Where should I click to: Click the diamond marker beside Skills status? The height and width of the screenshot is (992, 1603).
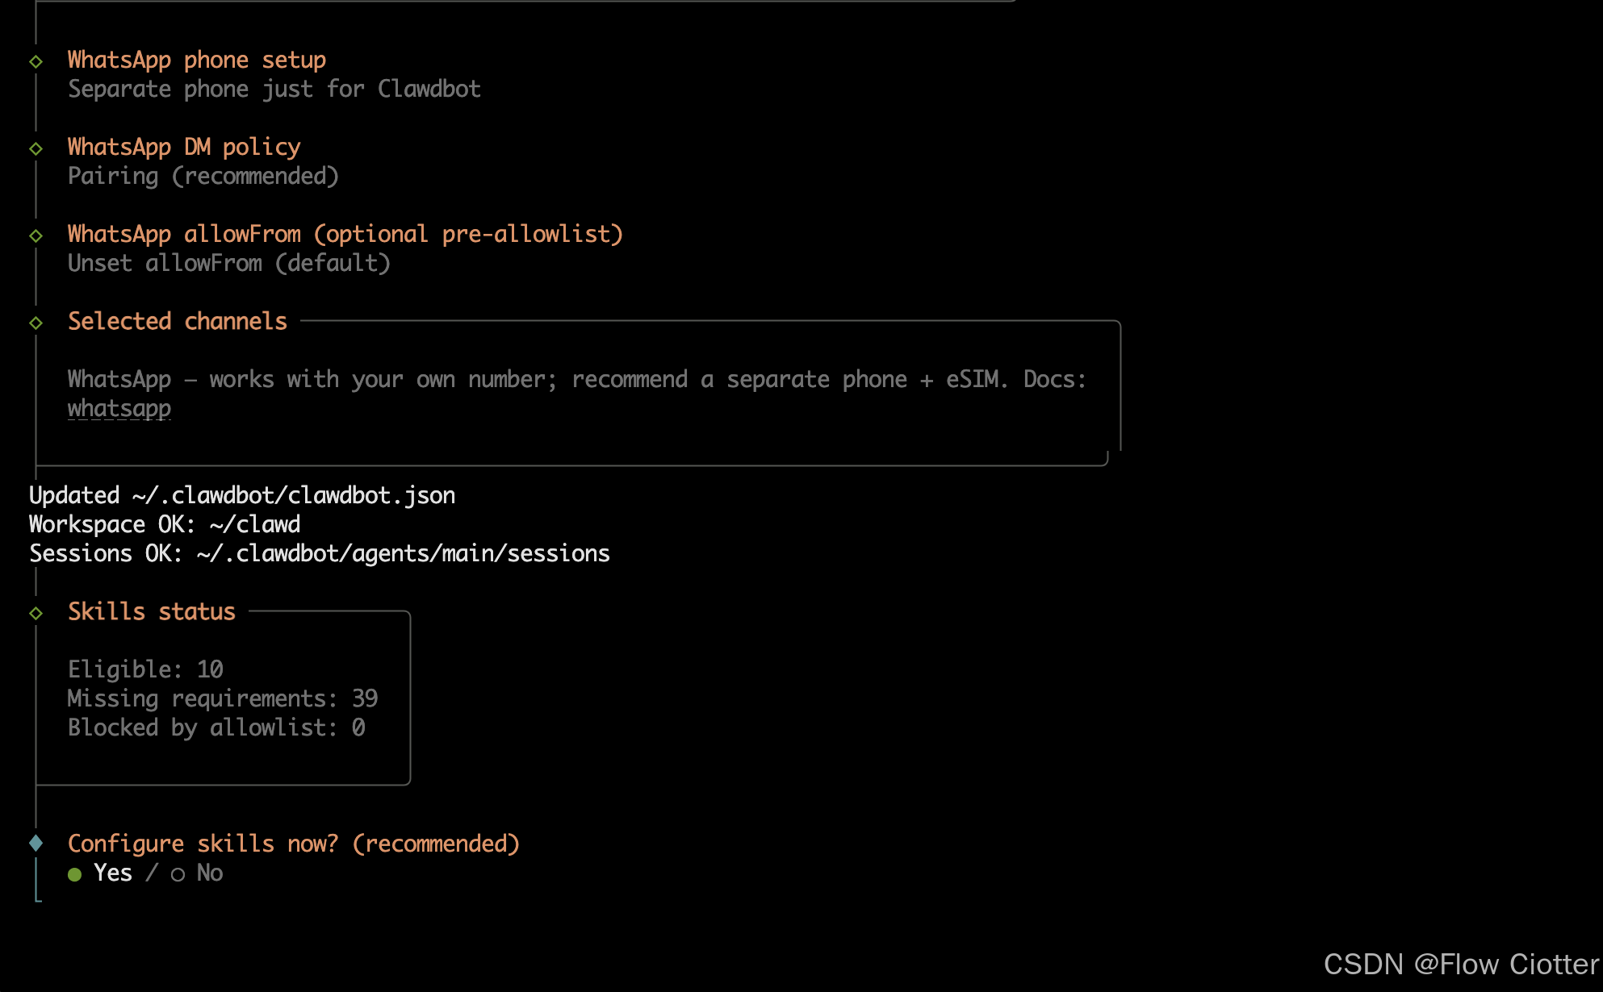(36, 613)
